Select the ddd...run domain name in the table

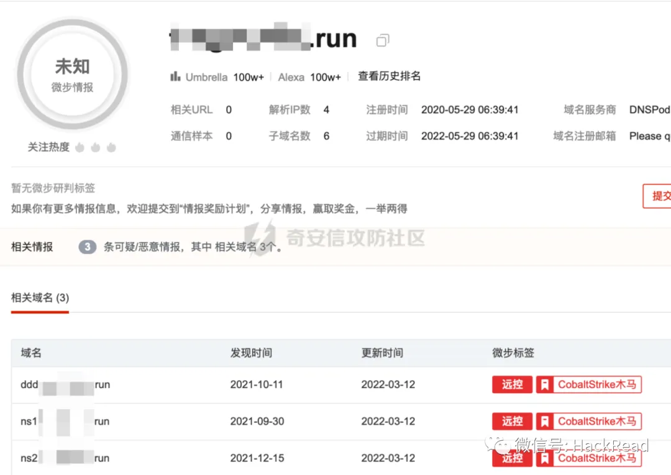coord(66,384)
